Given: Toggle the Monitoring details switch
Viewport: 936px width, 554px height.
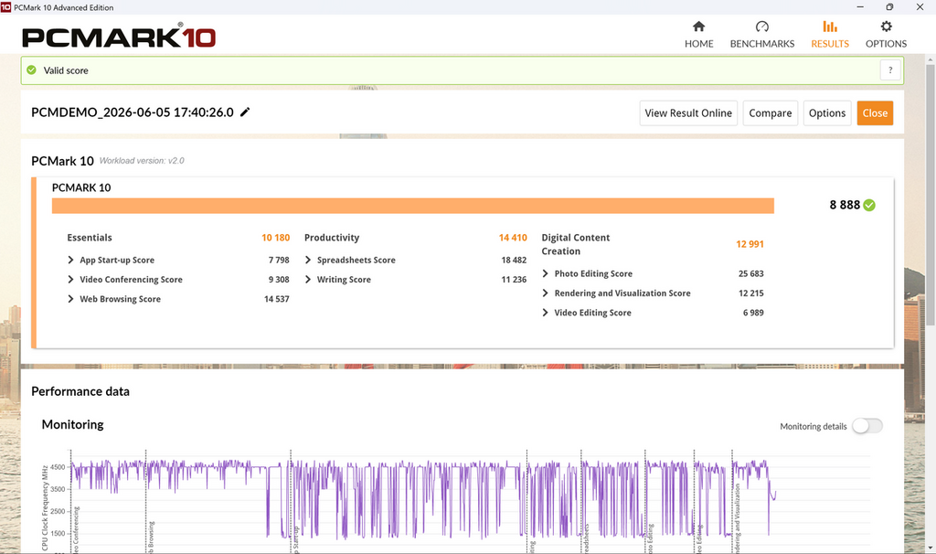Looking at the screenshot, I should click(867, 426).
